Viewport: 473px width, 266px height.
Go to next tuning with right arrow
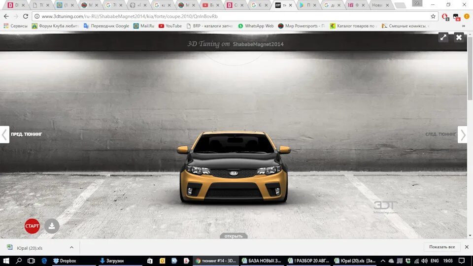click(463, 134)
